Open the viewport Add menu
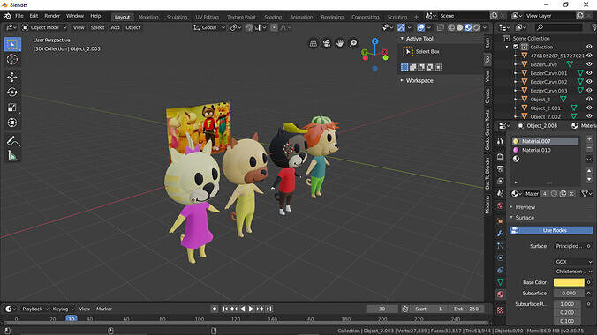 click(115, 27)
